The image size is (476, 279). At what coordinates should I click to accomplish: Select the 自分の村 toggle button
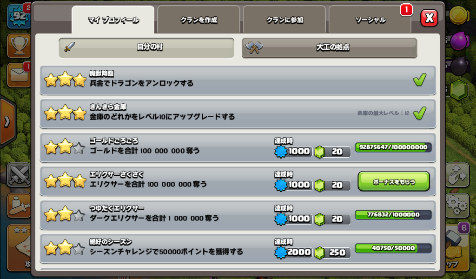coord(146,48)
